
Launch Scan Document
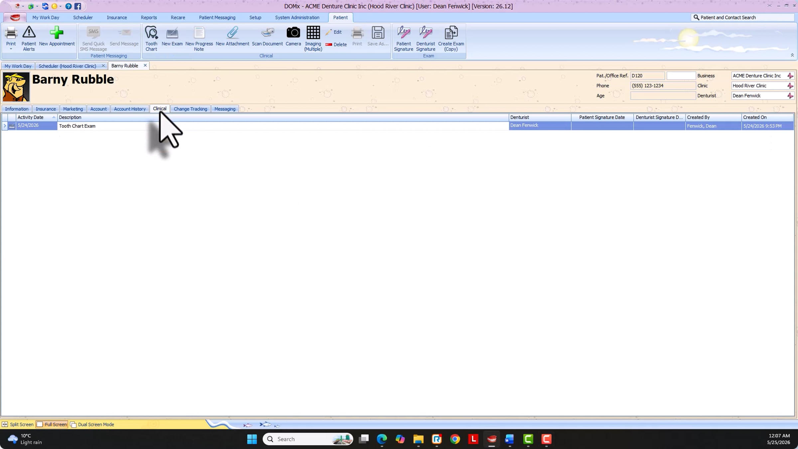pyautogui.click(x=267, y=36)
